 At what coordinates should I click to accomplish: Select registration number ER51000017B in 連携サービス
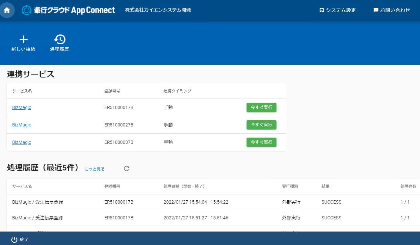119,107
